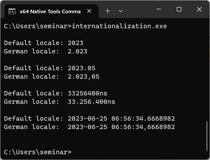Open a new terminal tab with plus
Image resolution: width=210 pixels, height=160 pixels.
108,11
